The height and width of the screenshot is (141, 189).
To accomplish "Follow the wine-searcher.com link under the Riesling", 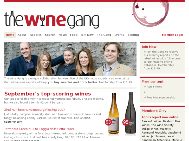I will tap(48, 120).
